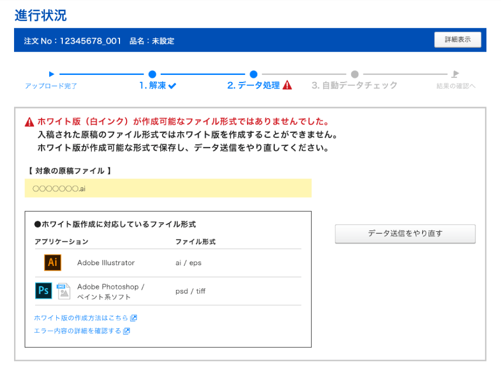
Task: Open the エラー内容の詳細を確認する link
Action: [x=77, y=331]
